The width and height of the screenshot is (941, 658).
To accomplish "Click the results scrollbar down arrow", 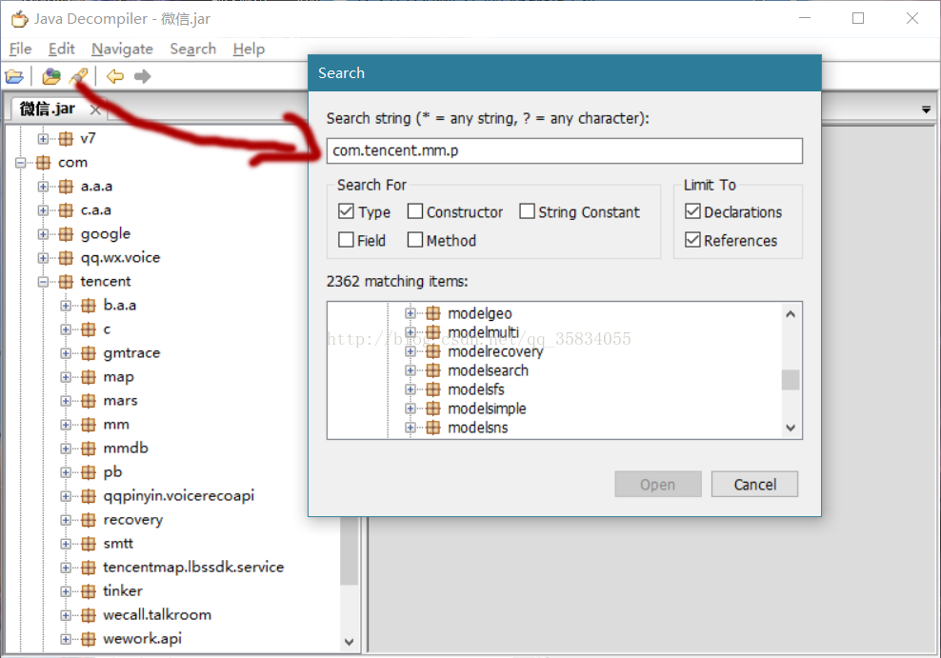I will pos(791,428).
